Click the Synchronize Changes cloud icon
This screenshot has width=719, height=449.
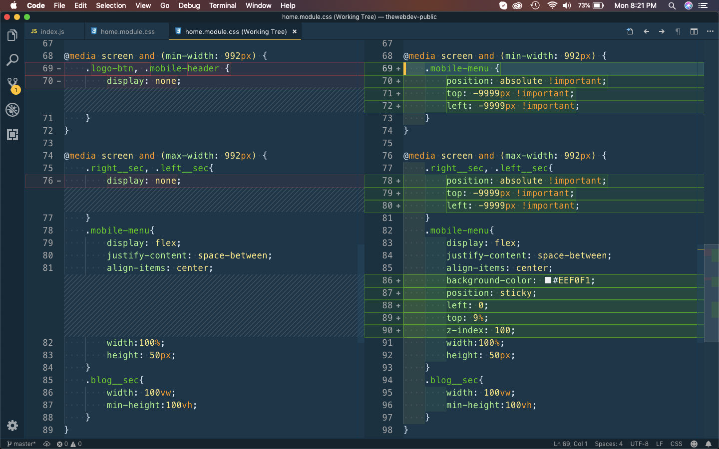click(x=47, y=444)
